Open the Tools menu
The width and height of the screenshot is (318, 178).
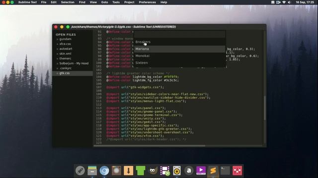click(x=116, y=2)
